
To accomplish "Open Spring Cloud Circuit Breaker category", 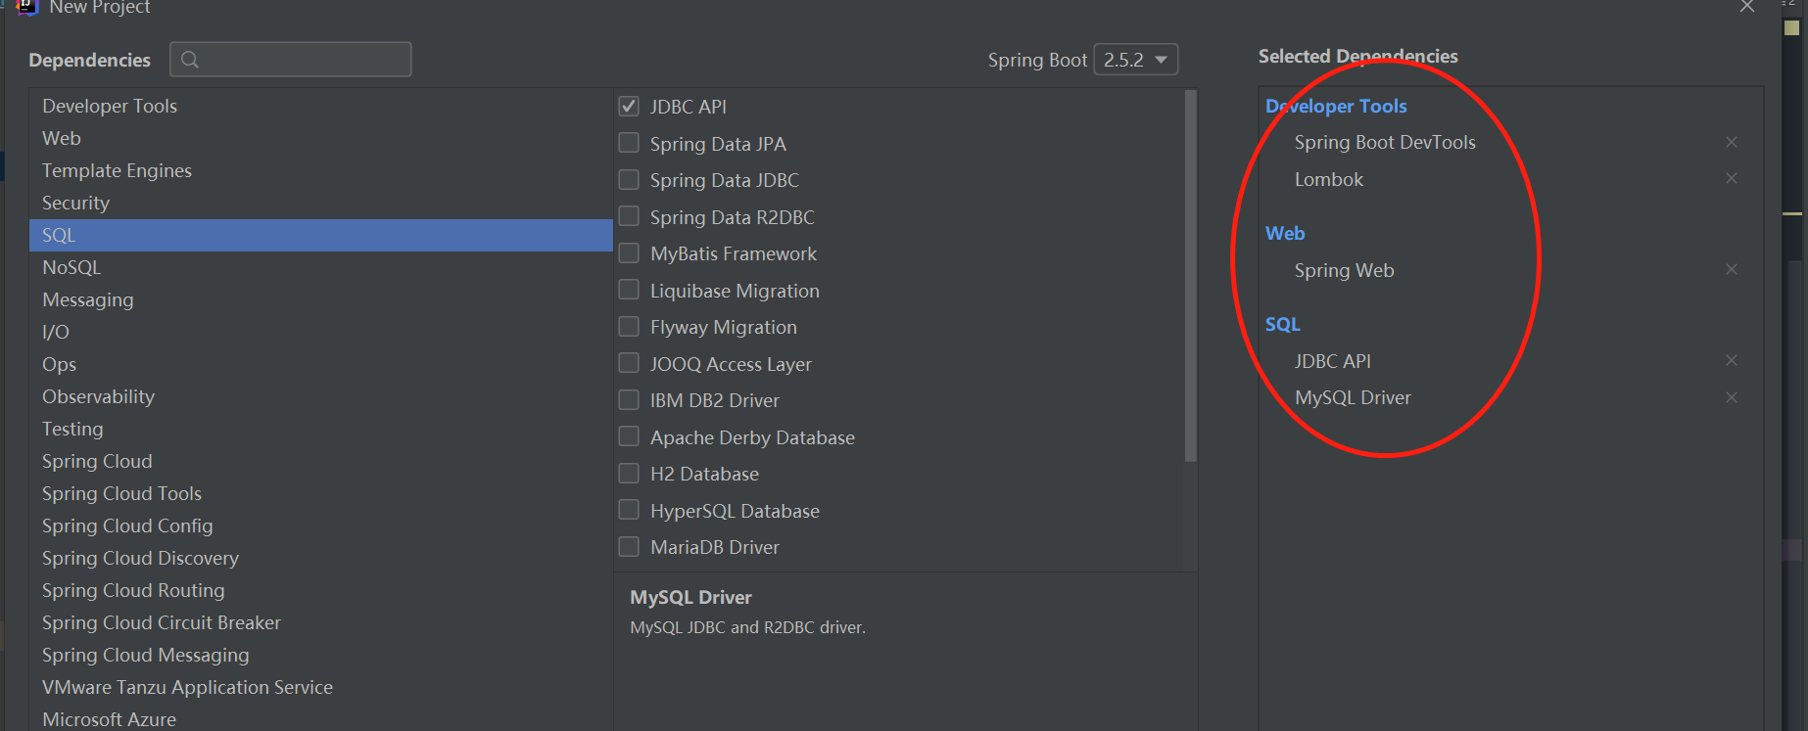I will point(321,622).
